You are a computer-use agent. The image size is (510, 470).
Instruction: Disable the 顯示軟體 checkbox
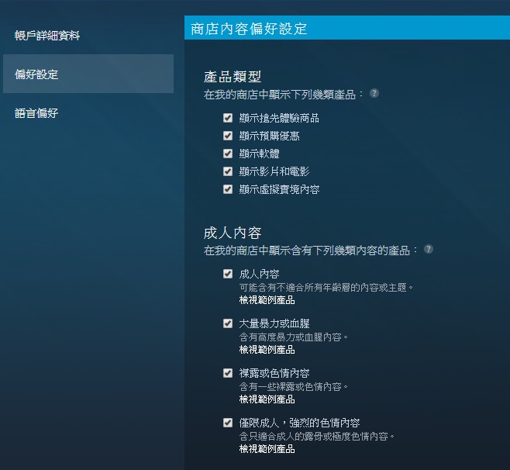[x=228, y=154]
